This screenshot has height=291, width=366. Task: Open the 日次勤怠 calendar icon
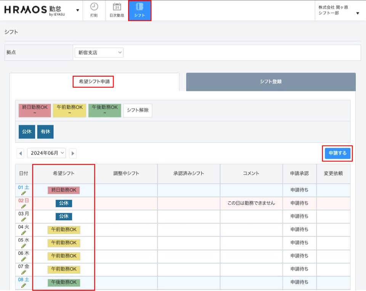click(x=117, y=7)
